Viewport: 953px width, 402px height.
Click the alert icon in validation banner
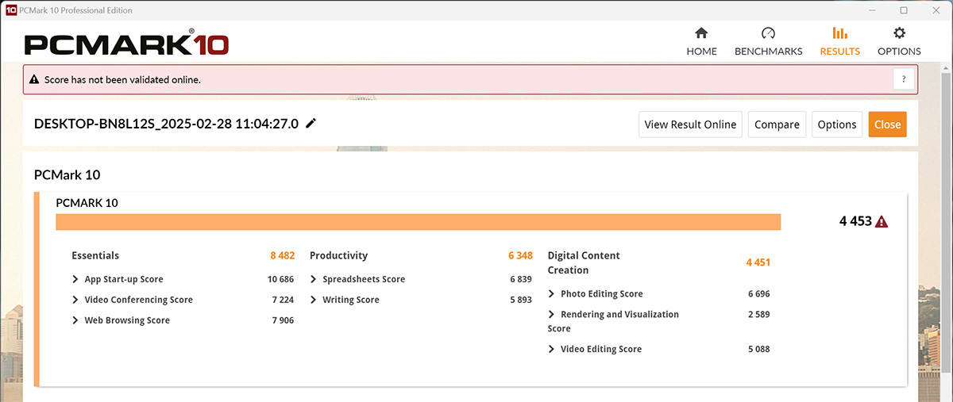tap(34, 80)
